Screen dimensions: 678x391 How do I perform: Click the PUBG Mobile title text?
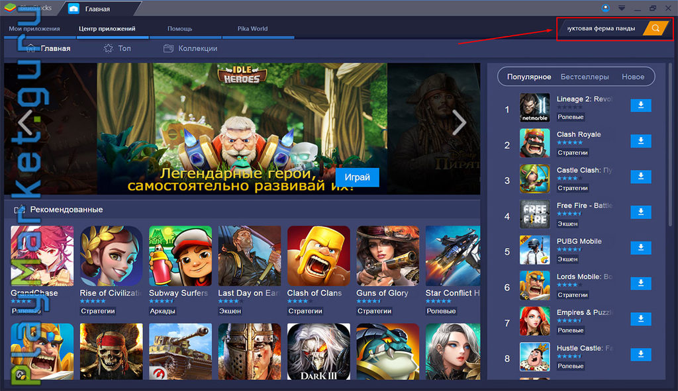pos(579,241)
